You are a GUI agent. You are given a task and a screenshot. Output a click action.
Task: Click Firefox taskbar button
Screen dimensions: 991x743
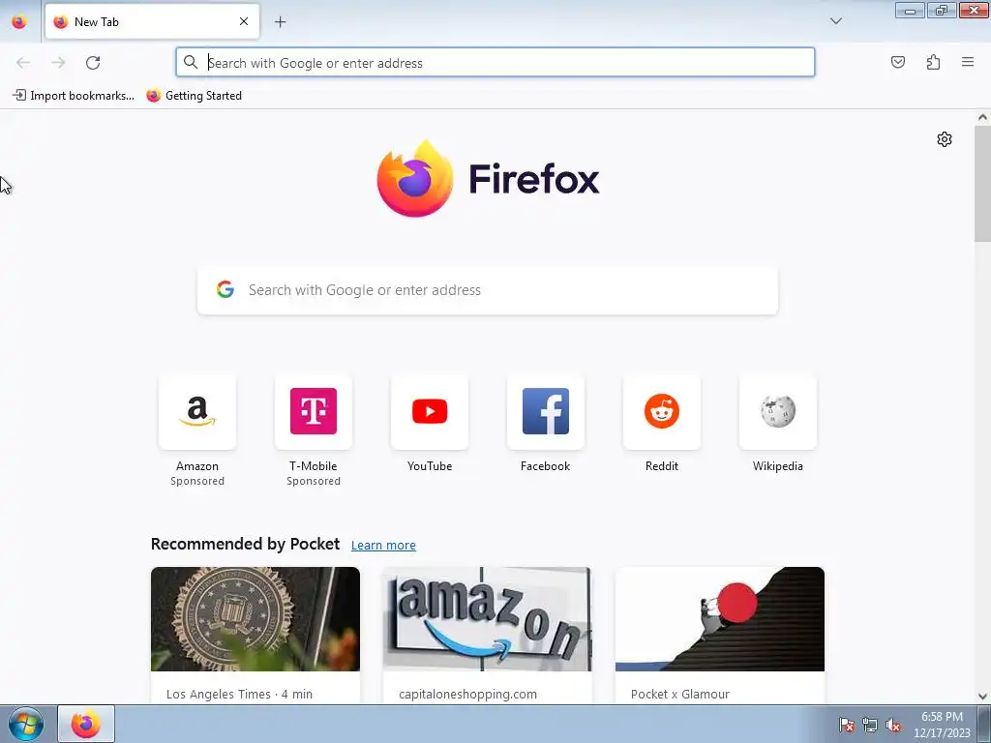pos(86,724)
